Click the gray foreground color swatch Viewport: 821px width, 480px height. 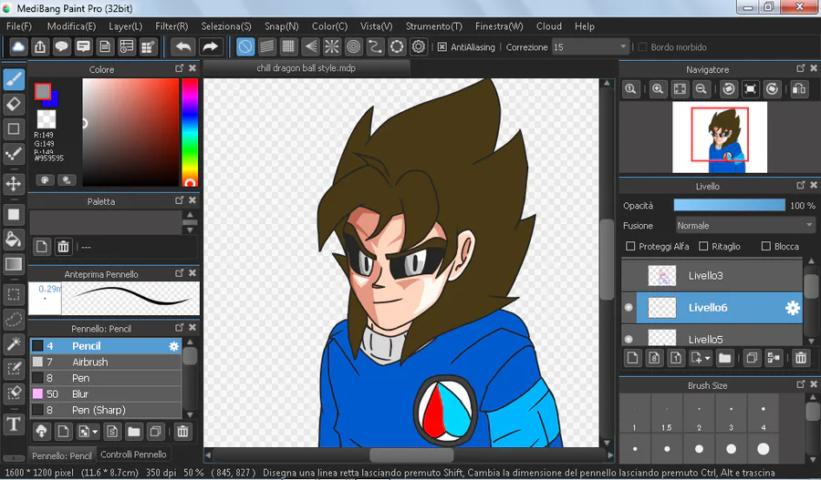43,91
